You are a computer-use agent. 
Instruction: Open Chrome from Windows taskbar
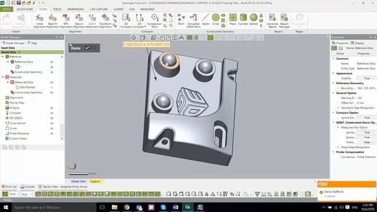click(x=127, y=207)
